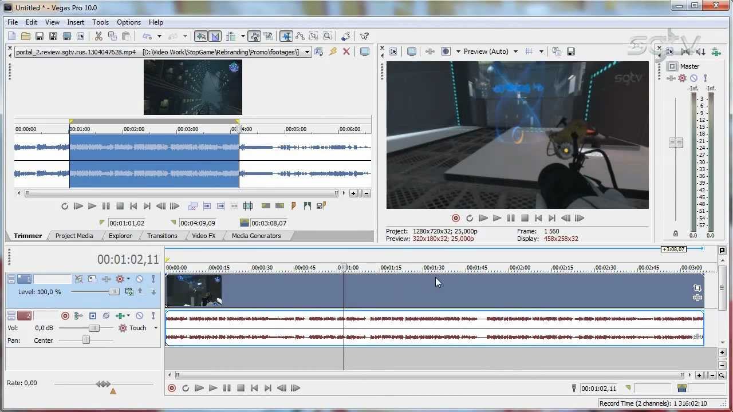Image resolution: width=733 pixels, height=412 pixels.
Task: Open Video Output FX icon in preview toolbar
Action: pos(430,51)
